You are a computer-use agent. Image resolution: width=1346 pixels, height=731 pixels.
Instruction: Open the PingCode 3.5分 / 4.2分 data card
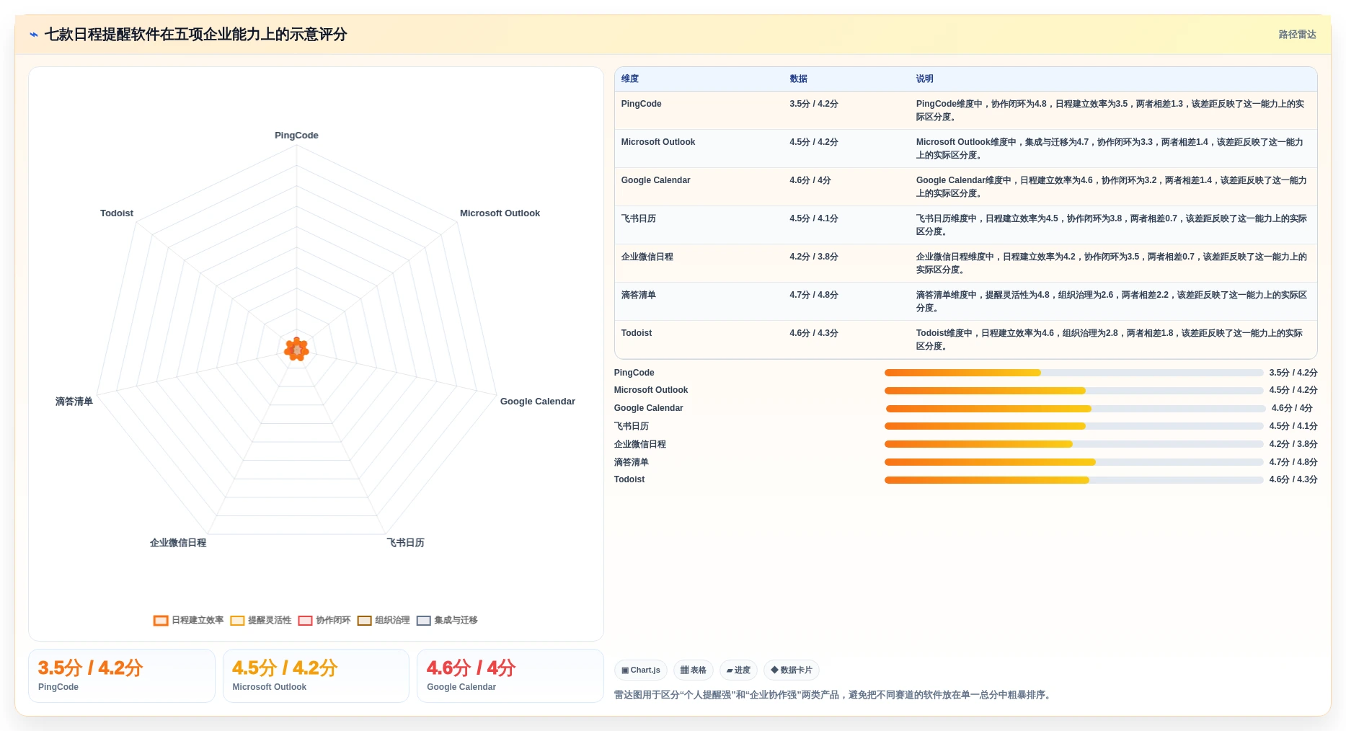[x=122, y=675]
